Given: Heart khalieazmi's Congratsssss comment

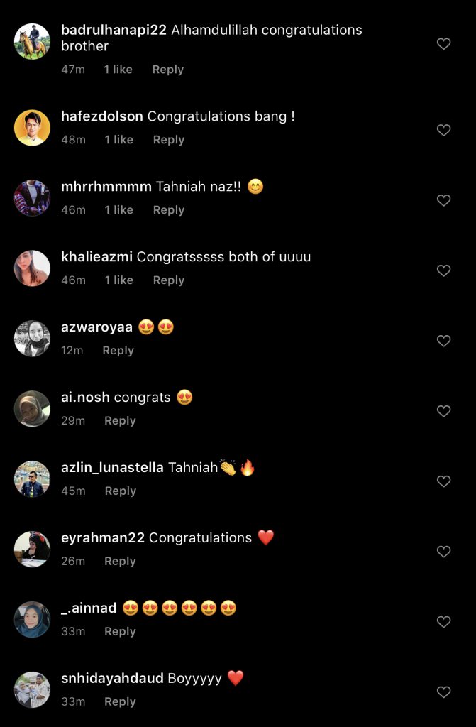Looking at the screenshot, I should [x=443, y=270].
